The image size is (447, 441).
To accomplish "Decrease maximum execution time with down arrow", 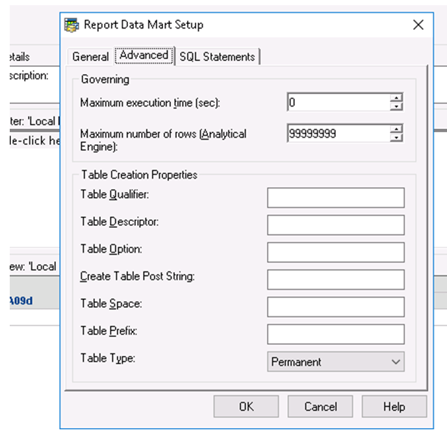I will 396,107.
